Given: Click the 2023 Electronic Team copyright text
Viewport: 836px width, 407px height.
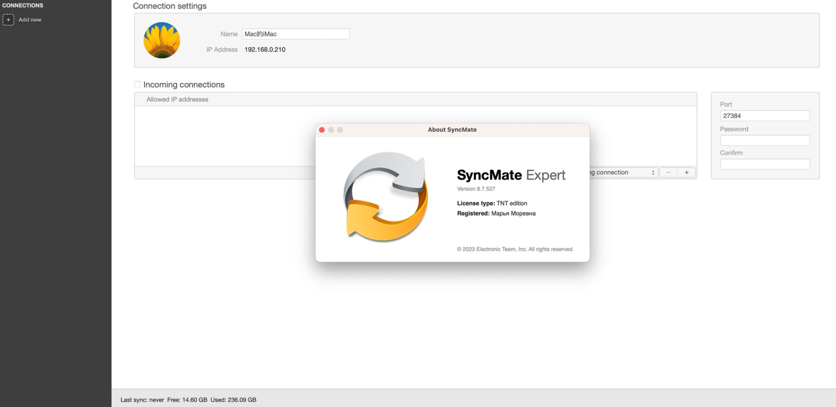Looking at the screenshot, I should (515, 249).
